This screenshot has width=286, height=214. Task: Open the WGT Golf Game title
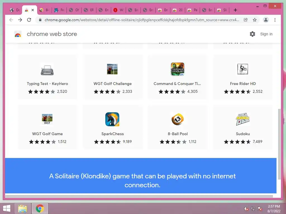(x=47, y=134)
